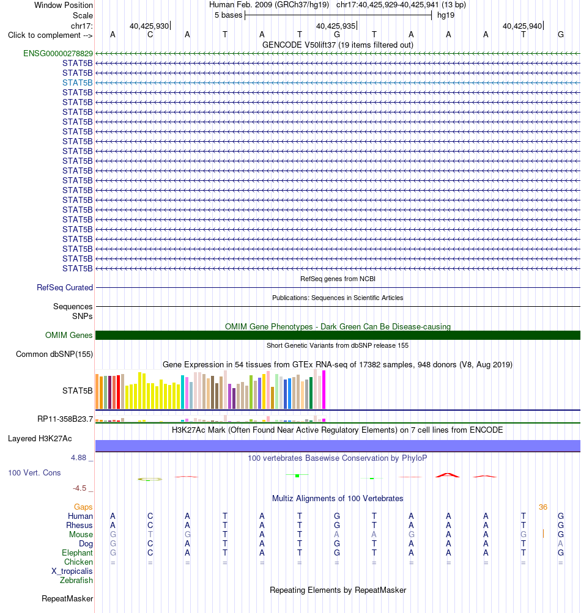Click the Basewise Conservation by PhyloP title
Viewport: 581px width, 613px height.
point(338,458)
